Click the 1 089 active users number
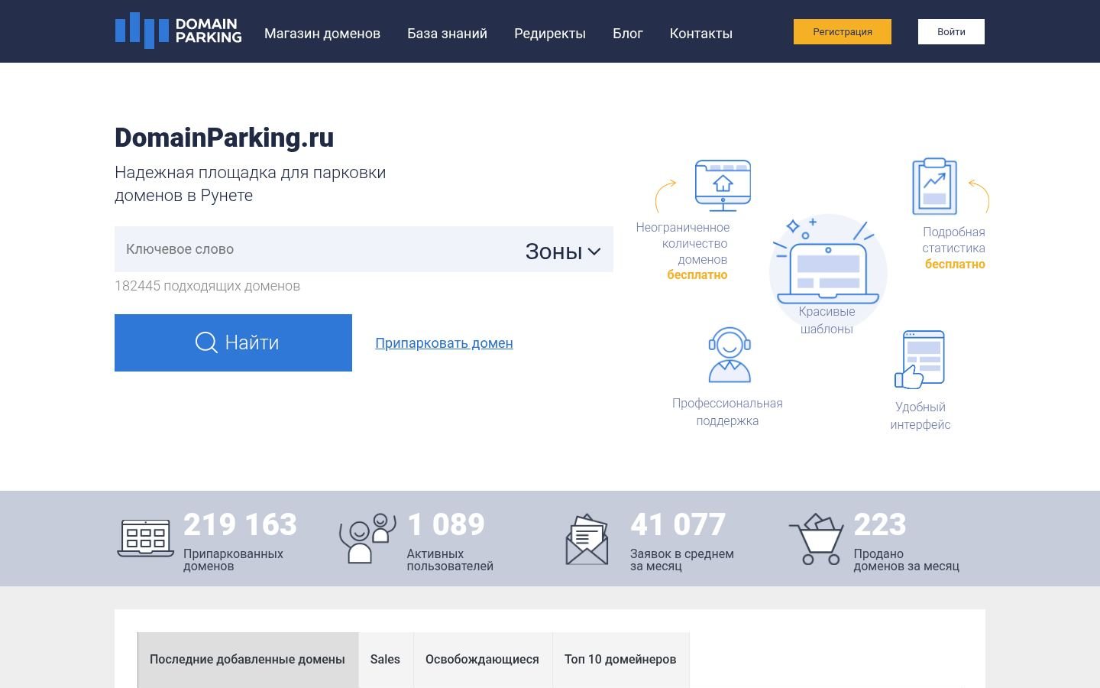The image size is (1100, 688). (x=446, y=524)
